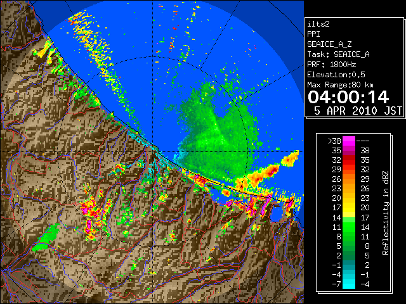The image size is (406, 304).
Task: Click the 'ilts2' radar site label
Action: 318,24
